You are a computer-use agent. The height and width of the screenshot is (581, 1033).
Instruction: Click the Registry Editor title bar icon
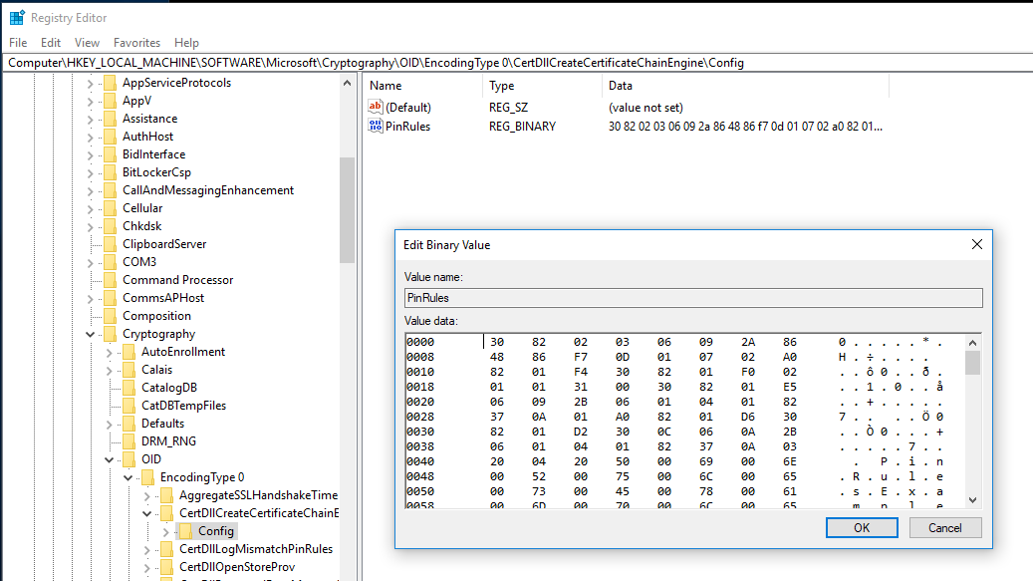17,17
